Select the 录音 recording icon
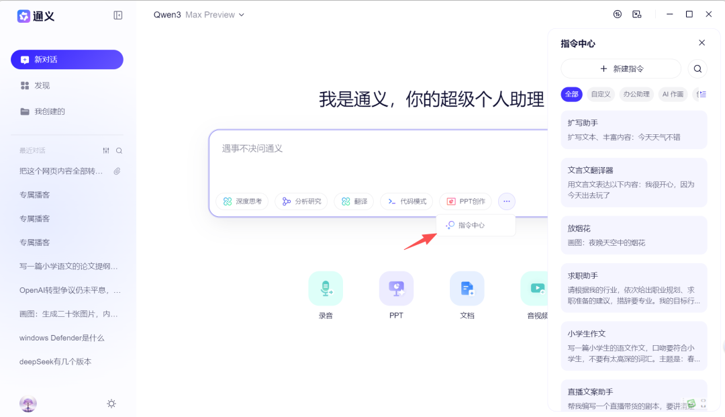Viewport: 725px width, 417px height. click(326, 287)
